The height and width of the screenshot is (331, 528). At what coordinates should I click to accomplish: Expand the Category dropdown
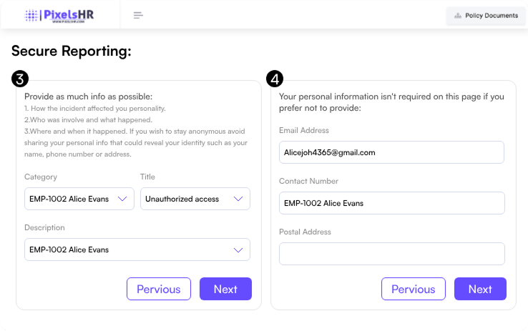pos(79,199)
